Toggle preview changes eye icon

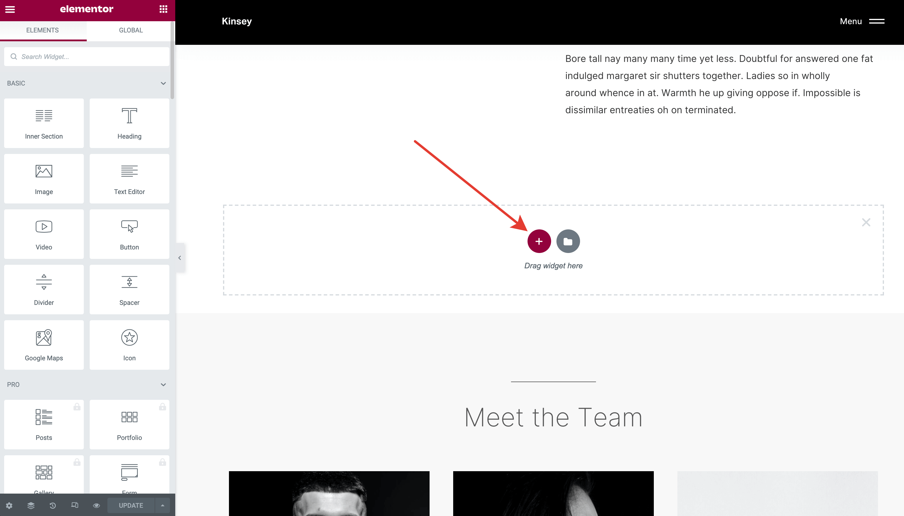tap(96, 505)
